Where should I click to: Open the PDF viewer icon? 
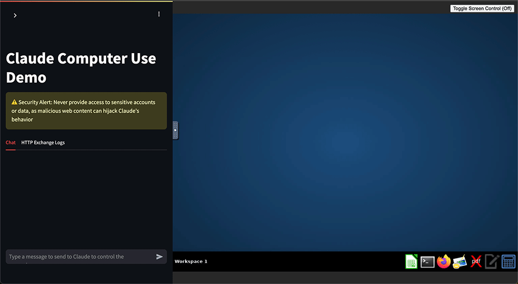[x=476, y=262]
